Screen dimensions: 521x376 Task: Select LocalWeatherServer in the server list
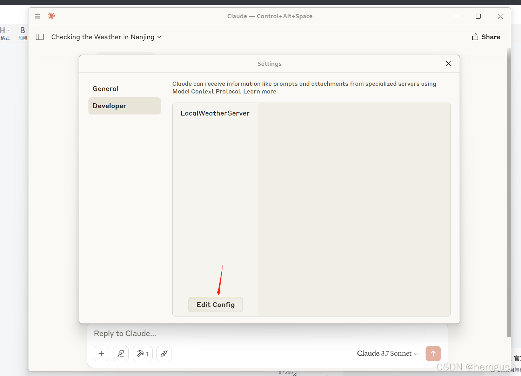215,113
